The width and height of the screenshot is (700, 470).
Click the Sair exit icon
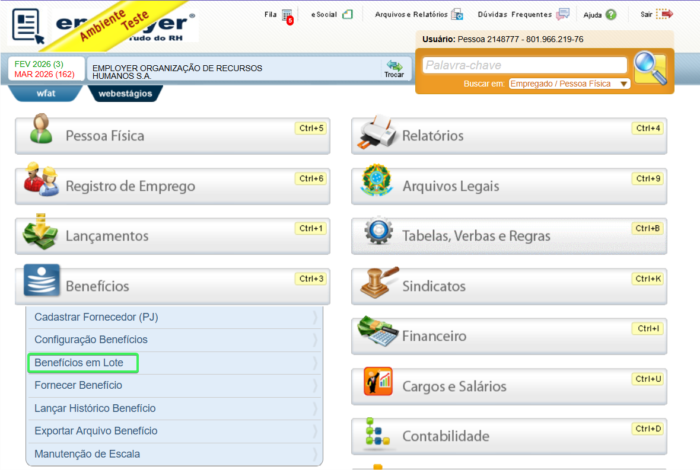click(x=665, y=14)
